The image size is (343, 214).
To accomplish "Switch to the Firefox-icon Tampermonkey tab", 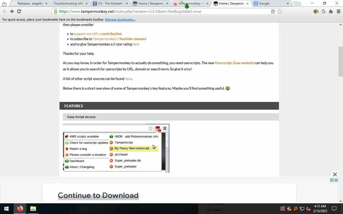I will click(191, 3).
